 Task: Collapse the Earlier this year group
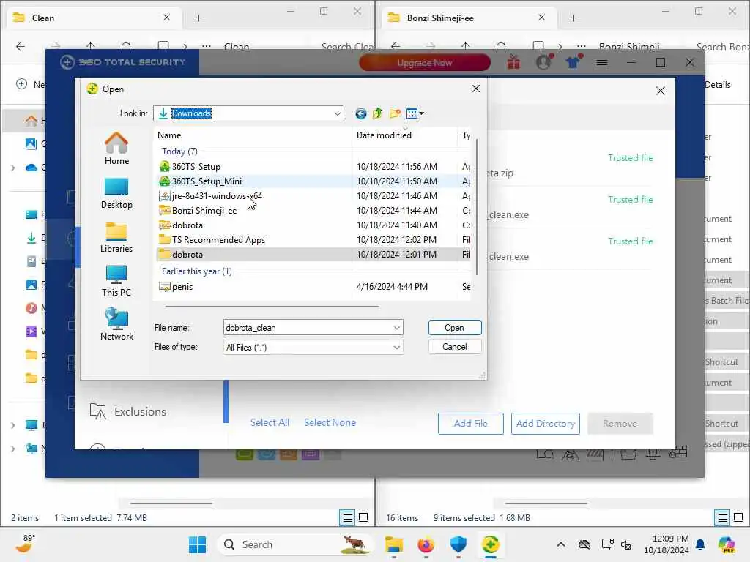tap(196, 271)
